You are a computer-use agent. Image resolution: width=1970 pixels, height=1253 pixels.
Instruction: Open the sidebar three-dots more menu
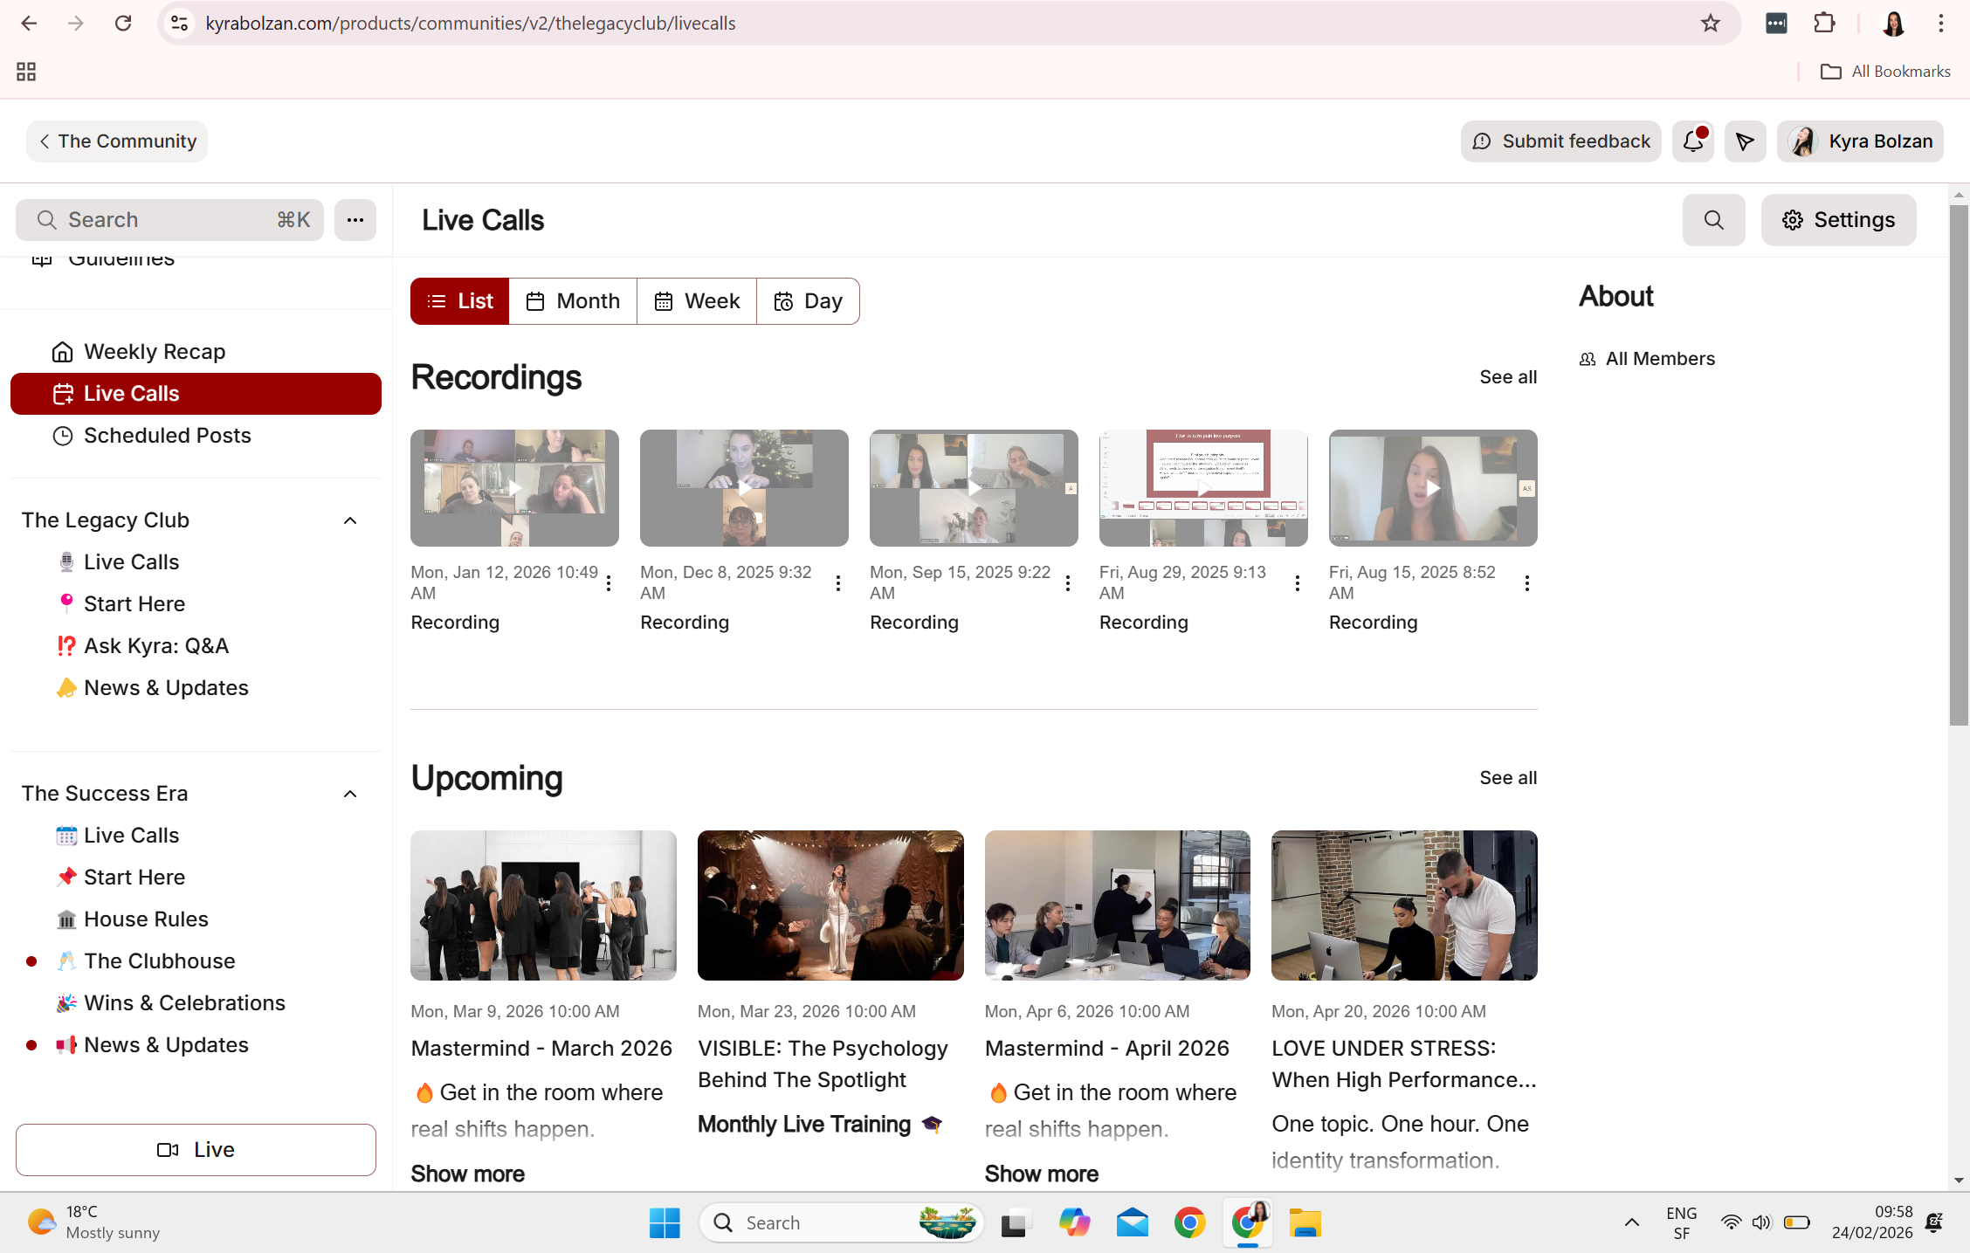(x=355, y=220)
